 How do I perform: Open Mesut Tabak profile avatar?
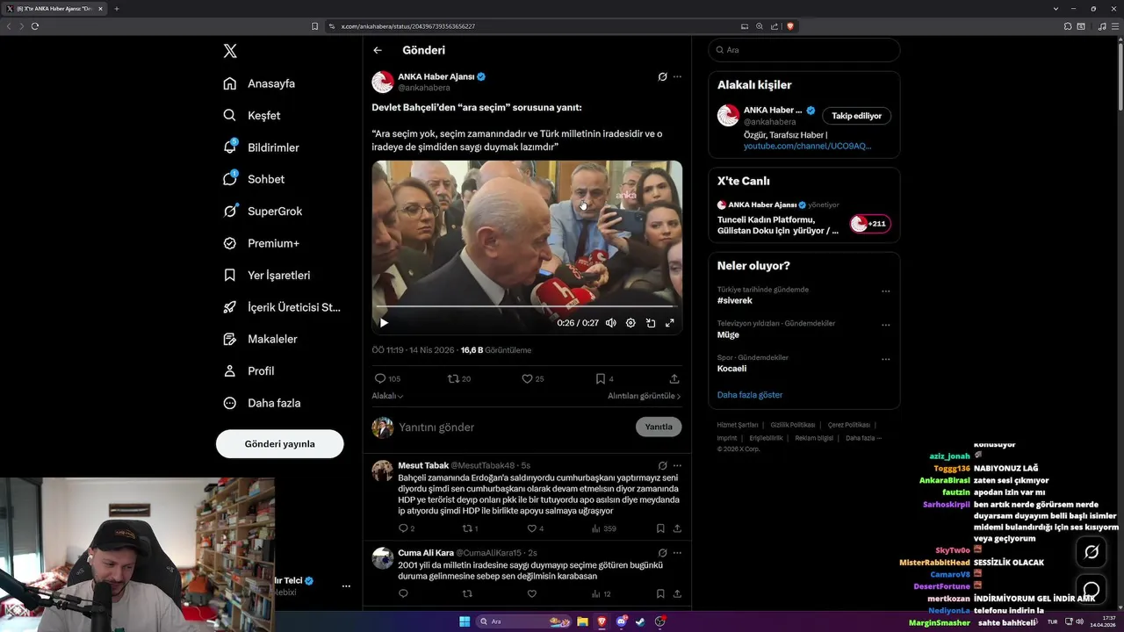click(383, 470)
